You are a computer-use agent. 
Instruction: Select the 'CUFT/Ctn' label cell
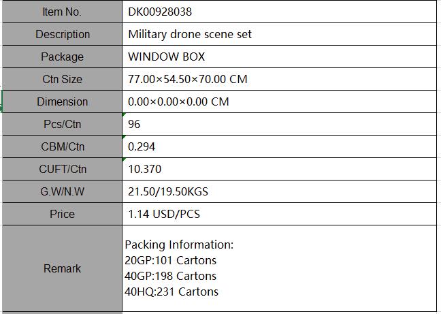62,169
